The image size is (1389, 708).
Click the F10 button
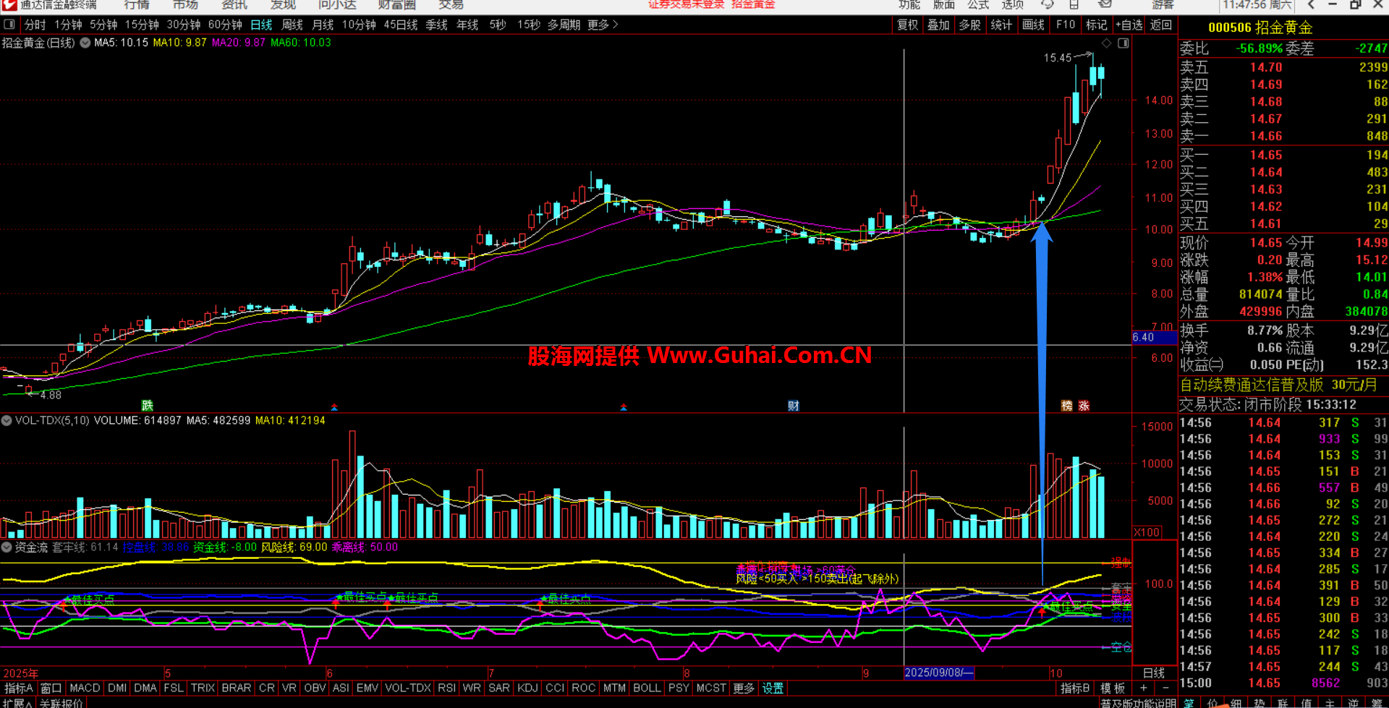1066,25
